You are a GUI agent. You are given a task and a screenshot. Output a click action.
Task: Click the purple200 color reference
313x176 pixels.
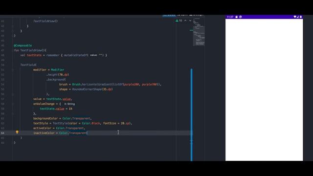(x=132, y=85)
